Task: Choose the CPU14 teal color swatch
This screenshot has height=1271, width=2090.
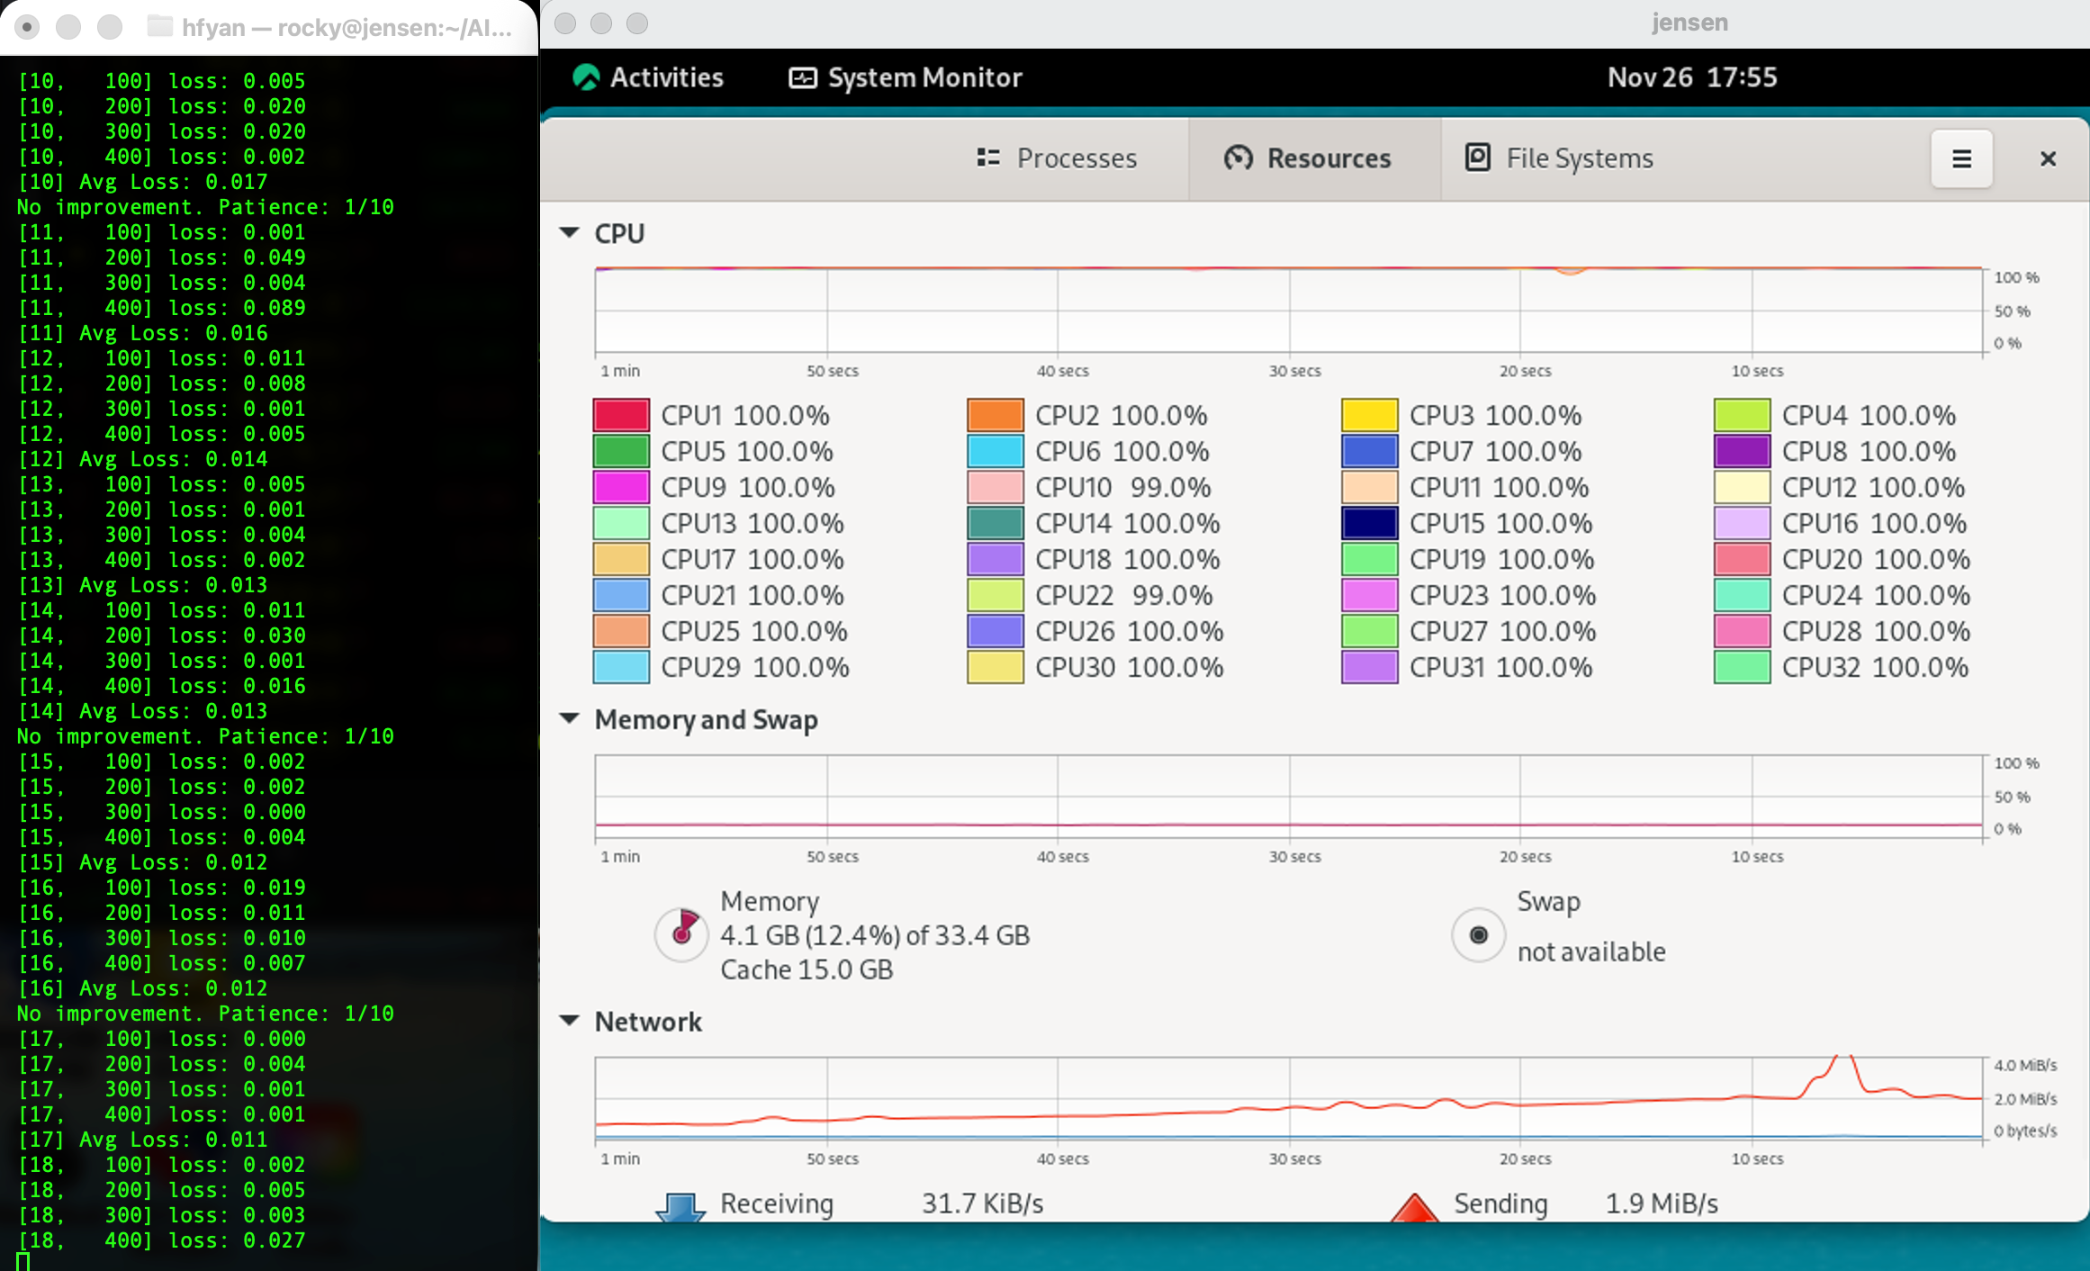Action: [x=995, y=523]
